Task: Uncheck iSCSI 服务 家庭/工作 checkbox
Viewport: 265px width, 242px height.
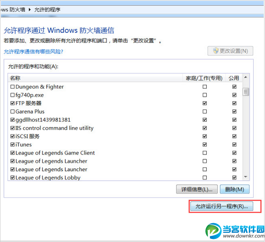Action: click(205, 136)
